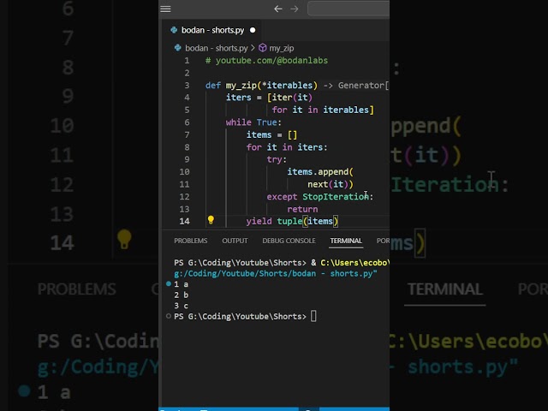The height and width of the screenshot is (411, 548).
Task: Select the TERMINAL panel tab
Action: coord(346,241)
